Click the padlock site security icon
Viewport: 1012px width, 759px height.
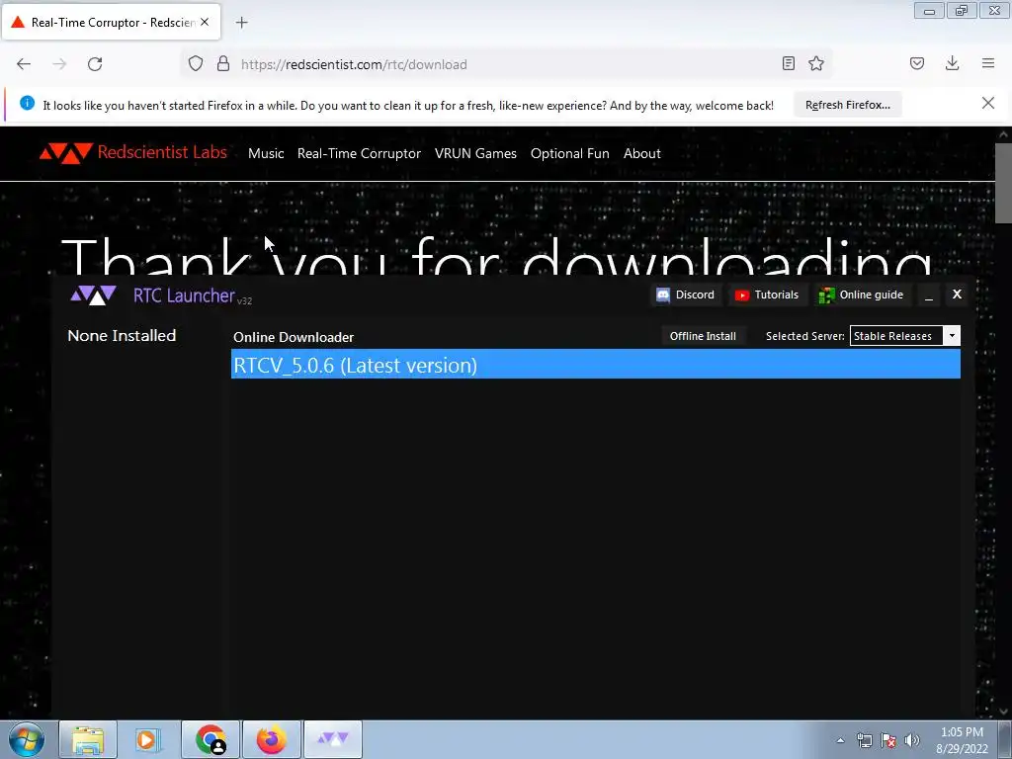(x=223, y=64)
